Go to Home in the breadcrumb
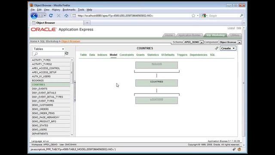275x155 pixels. [x=34, y=41]
